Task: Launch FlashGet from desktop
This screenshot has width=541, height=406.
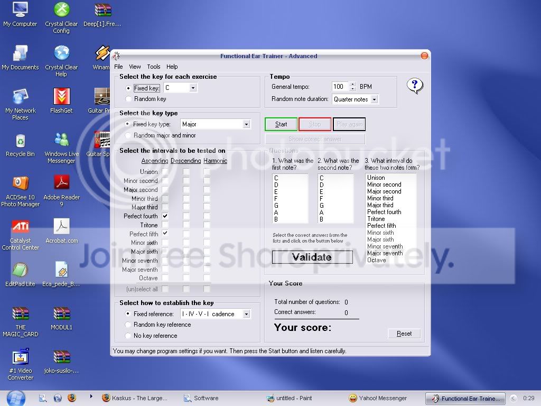Action: tap(61, 101)
